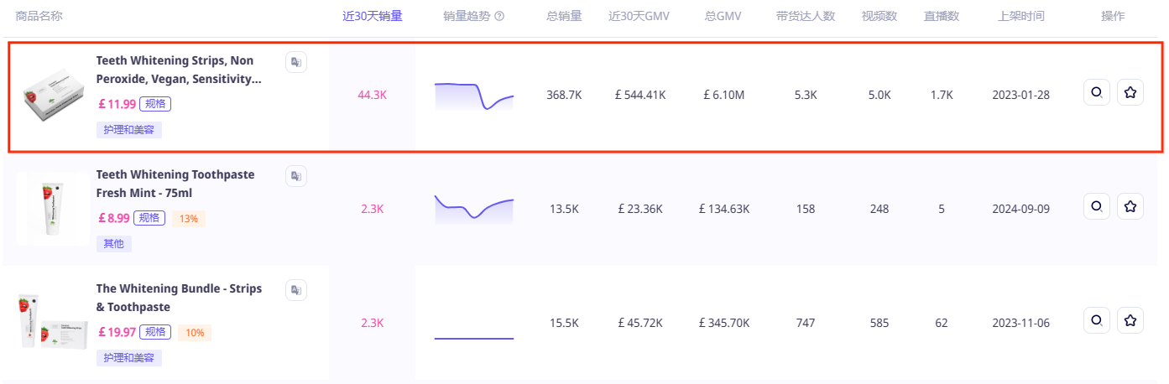Translate the Teeth Whitening Strips product title
Image resolution: width=1169 pixels, height=384 pixels.
[x=295, y=62]
